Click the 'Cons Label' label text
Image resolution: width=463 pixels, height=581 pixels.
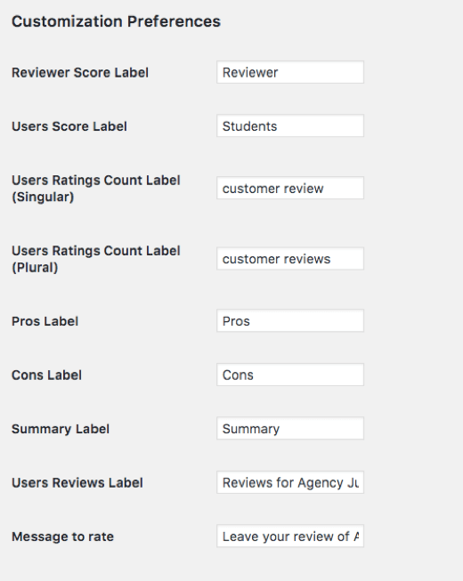[46, 375]
